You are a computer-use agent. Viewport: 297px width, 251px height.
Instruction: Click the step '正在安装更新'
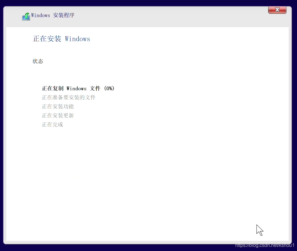(58, 115)
